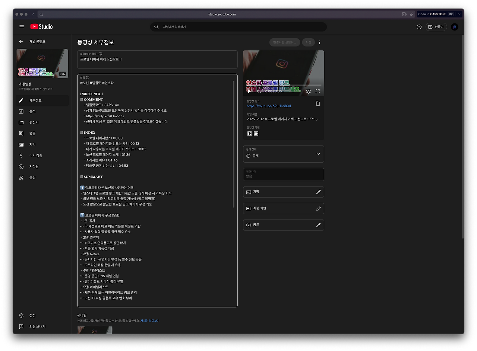
Task: Open the hamburger navigation menu
Action: tap(22, 27)
